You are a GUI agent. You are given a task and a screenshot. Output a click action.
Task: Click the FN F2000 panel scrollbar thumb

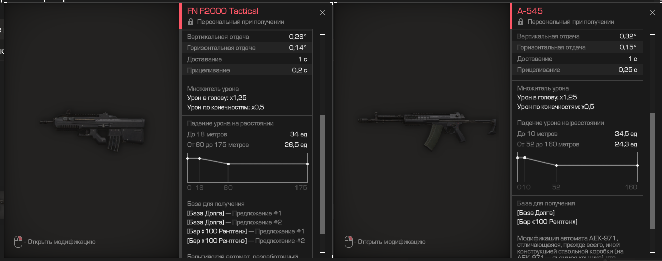click(x=322, y=174)
